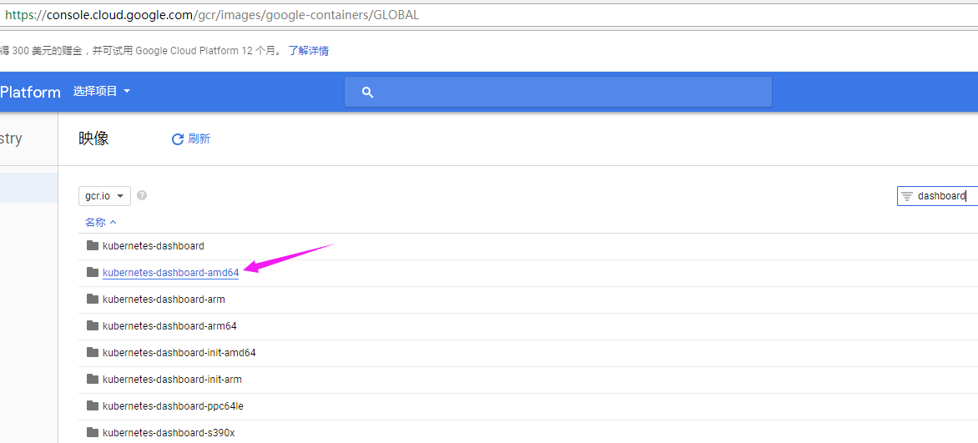This screenshot has height=443, width=978.
Task: Open the kubernetes-dashboard-arm repository
Action: click(x=164, y=300)
